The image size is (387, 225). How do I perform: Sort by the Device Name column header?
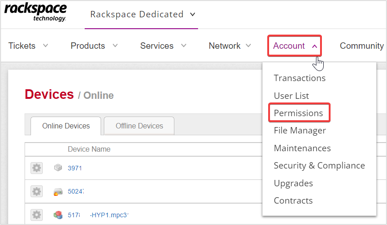[89, 149]
